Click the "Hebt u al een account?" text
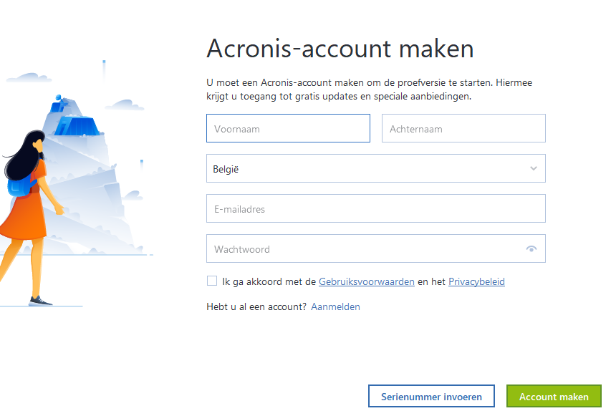Image resolution: width=611 pixels, height=416 pixels. 256,306
